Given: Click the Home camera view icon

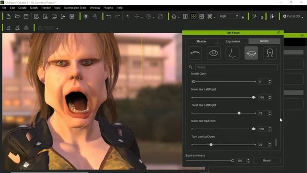Looking at the screenshot, I should coord(174,16).
